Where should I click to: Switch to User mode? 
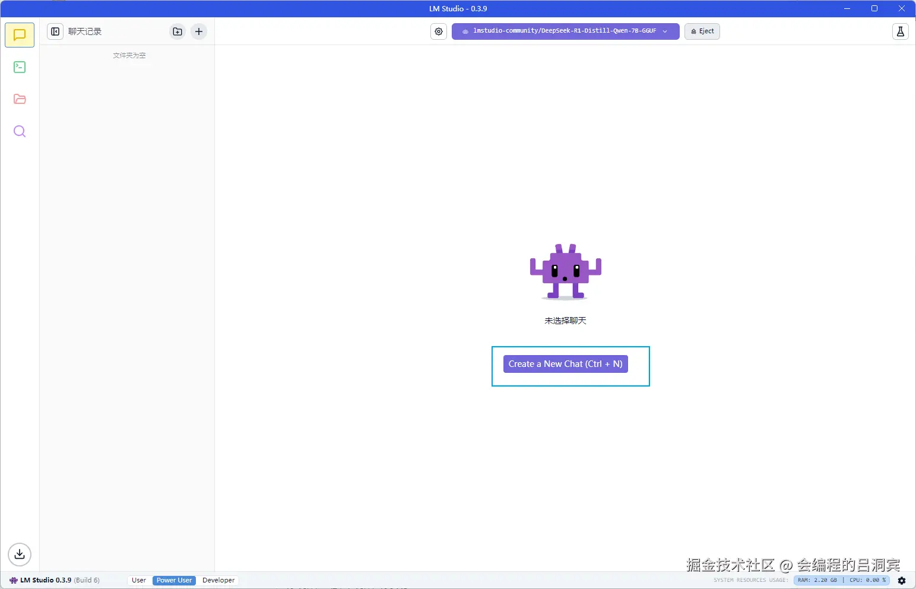point(138,580)
